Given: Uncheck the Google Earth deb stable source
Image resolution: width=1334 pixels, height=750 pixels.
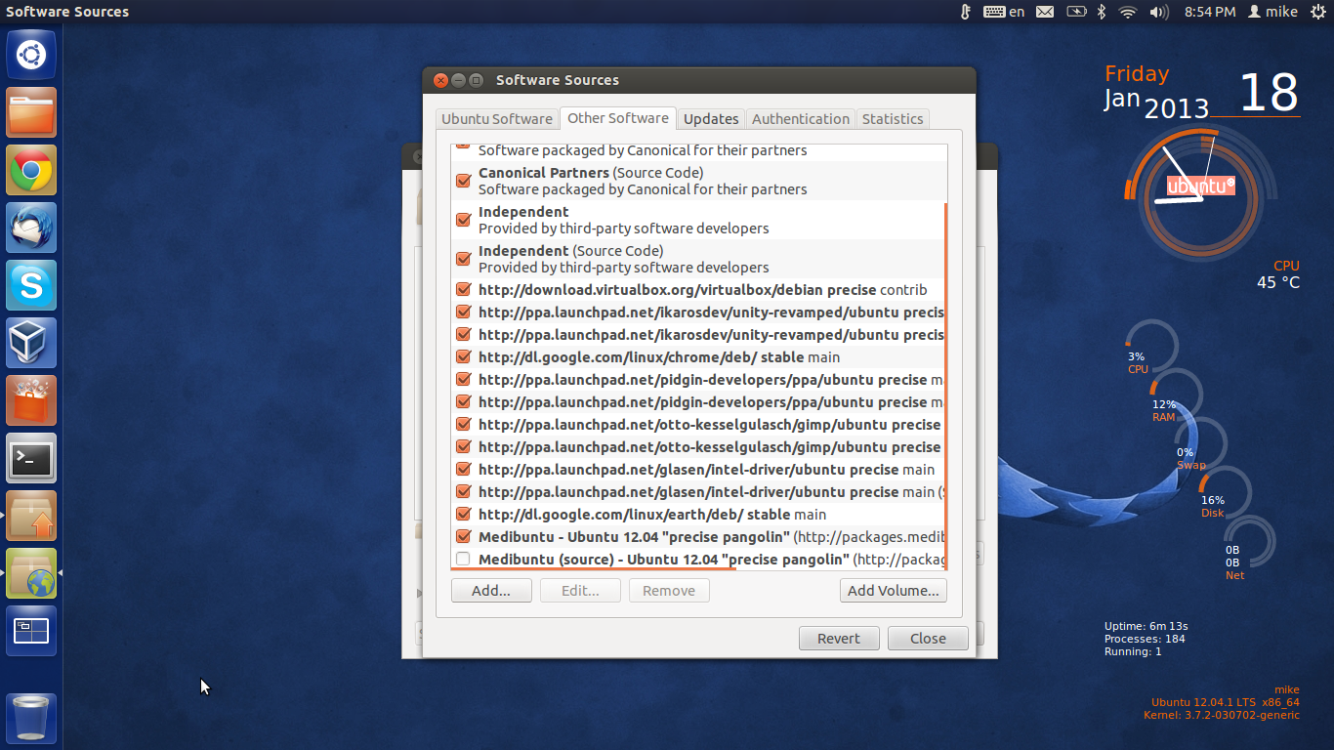Looking at the screenshot, I should pos(463,514).
